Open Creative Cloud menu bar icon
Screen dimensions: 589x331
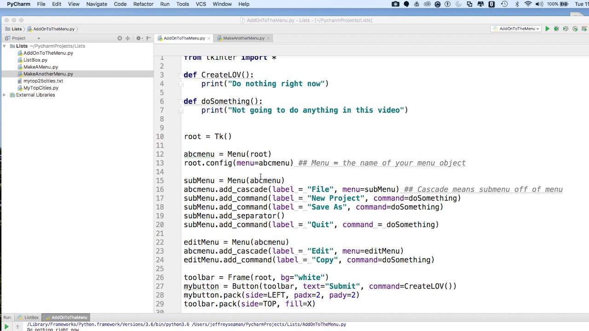(x=427, y=4)
